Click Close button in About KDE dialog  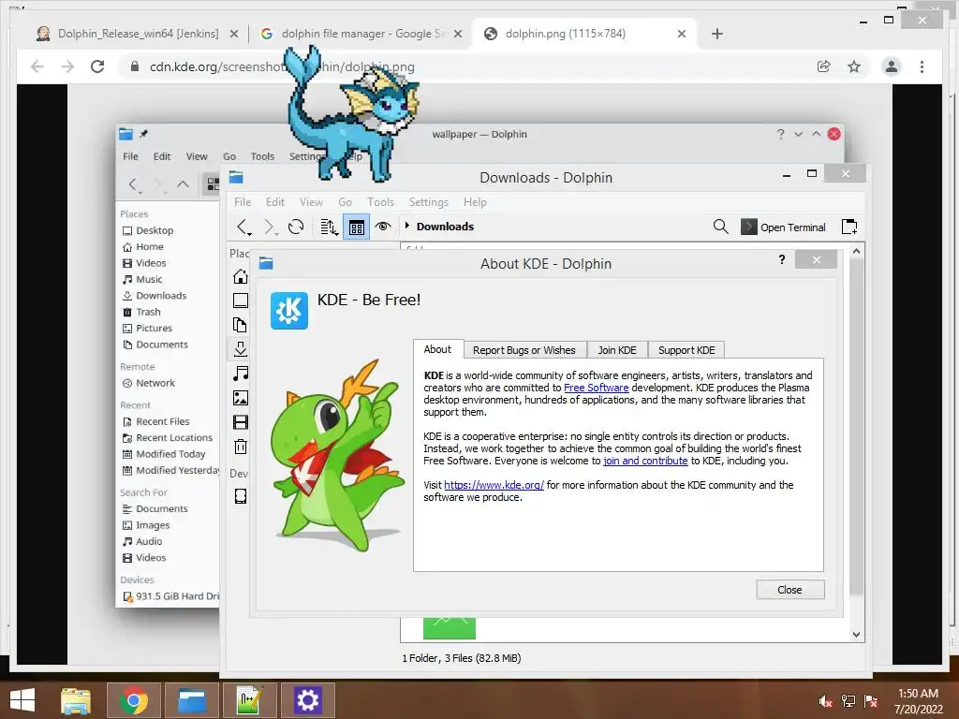(x=790, y=590)
